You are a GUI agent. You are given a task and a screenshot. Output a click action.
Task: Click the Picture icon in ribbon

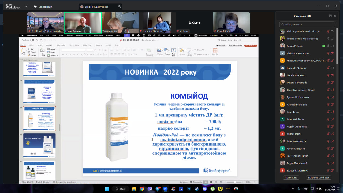point(160,51)
